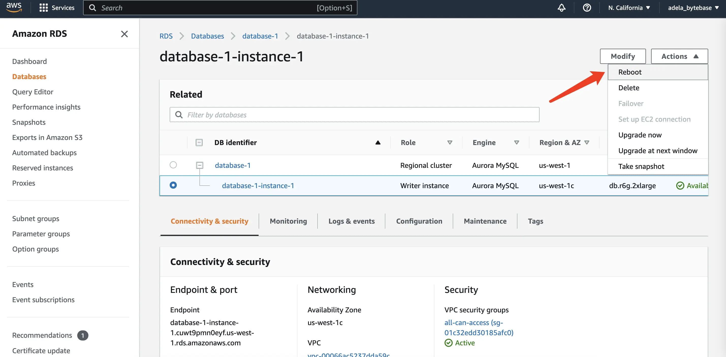This screenshot has width=726, height=357.
Task: Open Proxies in sidebar
Action: pyautogui.click(x=23, y=183)
